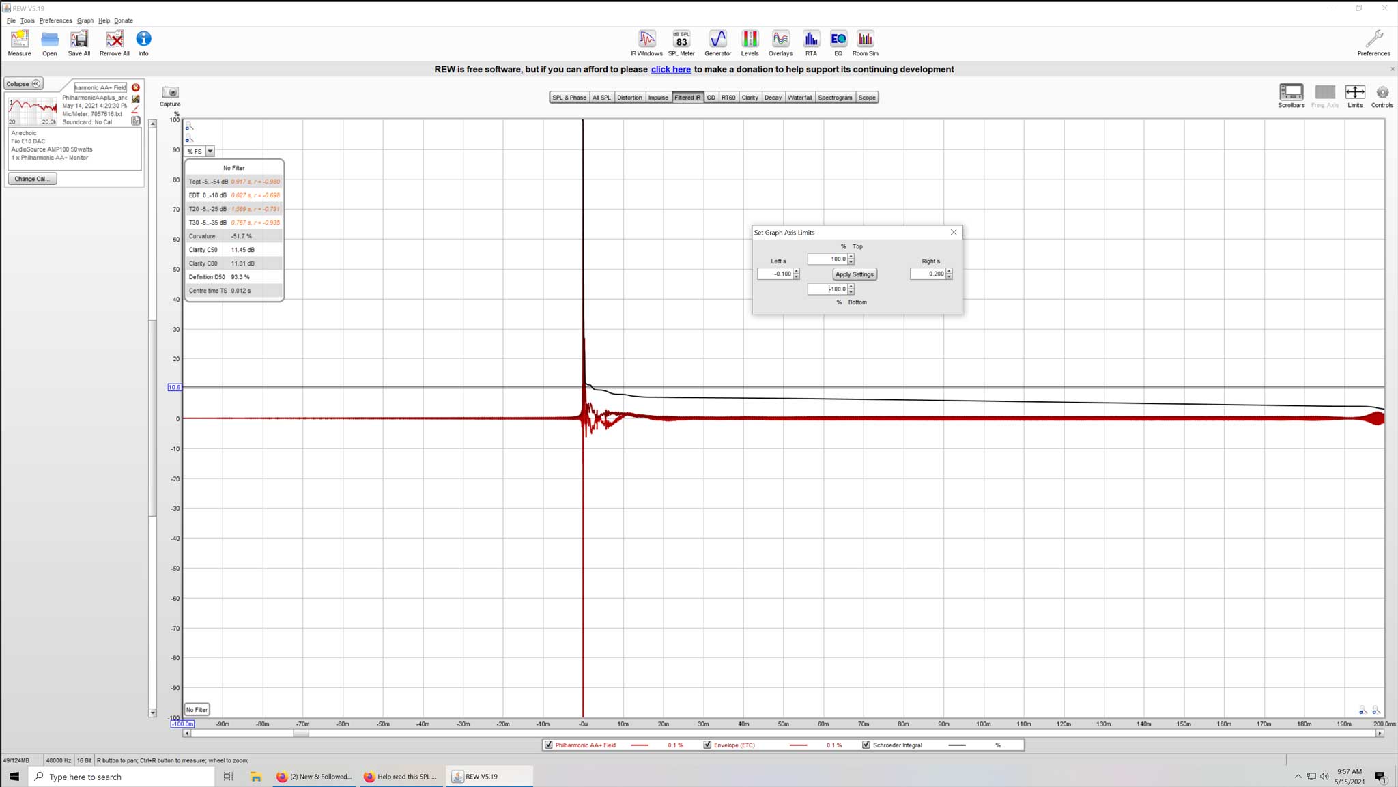1398x787 pixels.
Task: Switch to the Waterfall tab
Action: pos(799,98)
